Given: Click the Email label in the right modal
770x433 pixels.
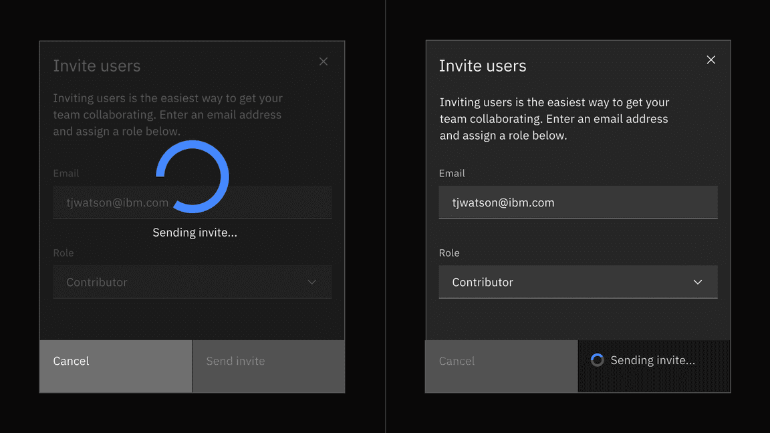Looking at the screenshot, I should pos(452,173).
